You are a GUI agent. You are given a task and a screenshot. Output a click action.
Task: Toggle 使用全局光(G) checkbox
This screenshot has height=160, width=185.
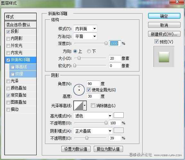[x=89, y=90]
